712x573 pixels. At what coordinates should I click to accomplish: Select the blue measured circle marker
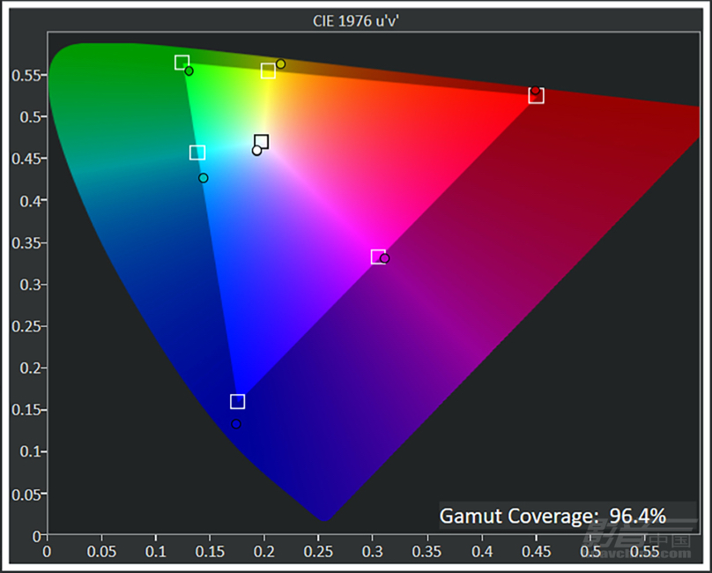236,425
